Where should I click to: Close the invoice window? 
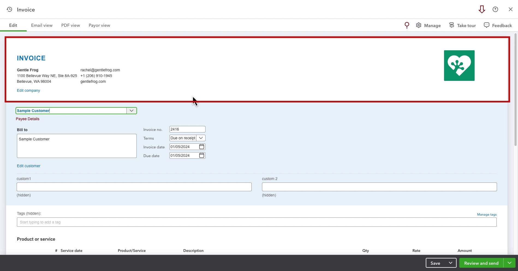pos(510,9)
